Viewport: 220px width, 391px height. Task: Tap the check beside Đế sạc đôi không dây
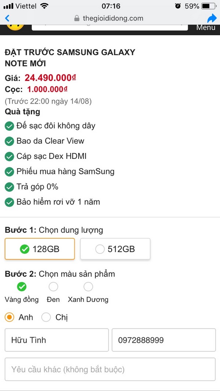pyautogui.click(x=10, y=126)
